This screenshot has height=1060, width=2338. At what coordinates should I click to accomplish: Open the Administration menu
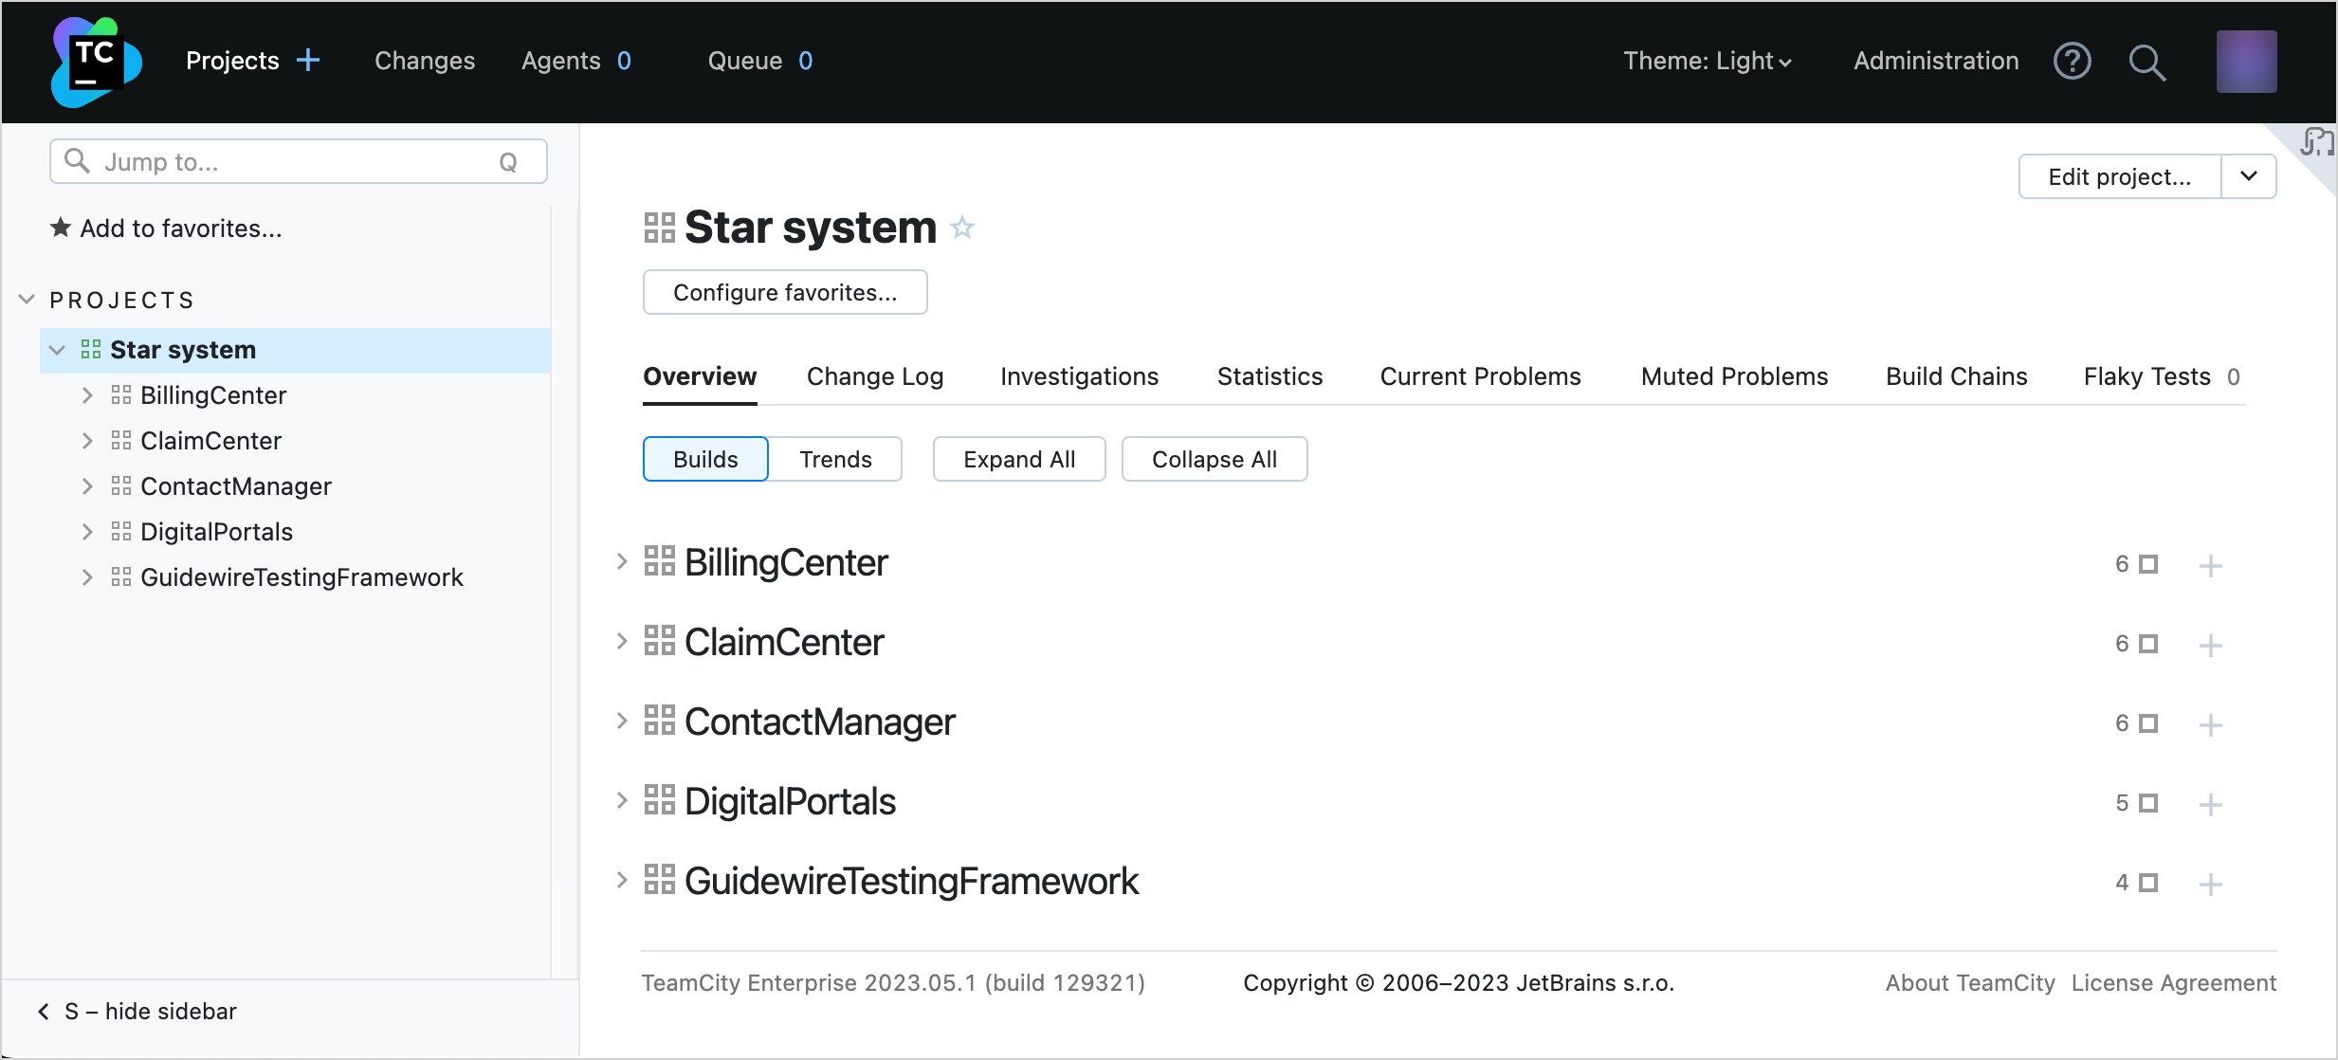click(x=1936, y=61)
